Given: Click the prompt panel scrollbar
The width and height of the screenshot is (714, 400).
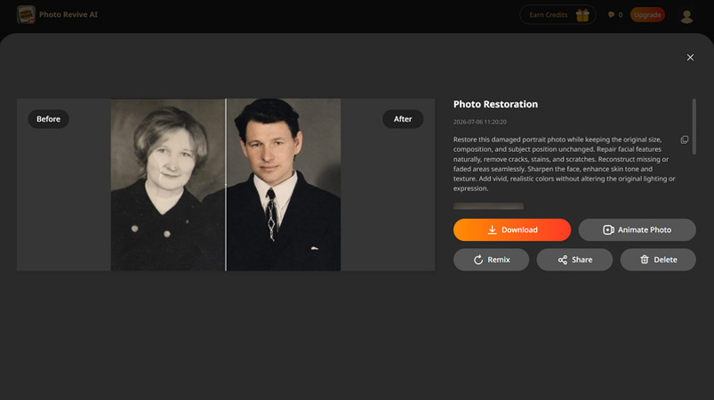Looking at the screenshot, I should pyautogui.click(x=694, y=126).
